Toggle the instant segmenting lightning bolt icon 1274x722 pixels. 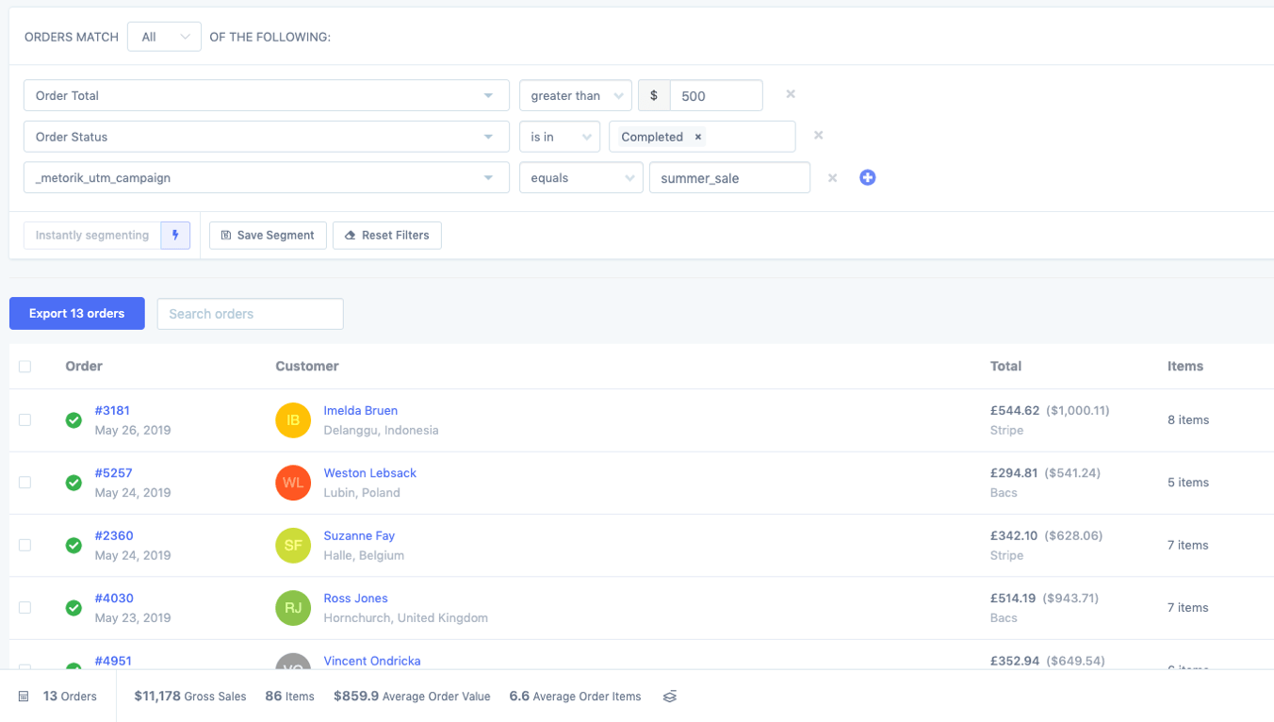click(175, 235)
